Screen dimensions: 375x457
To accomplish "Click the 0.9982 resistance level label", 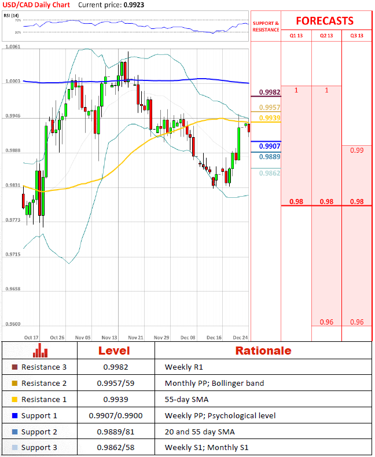I will click(x=270, y=92).
